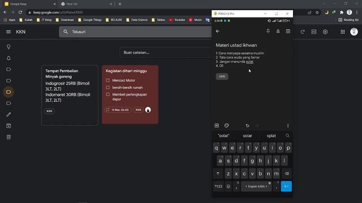Tap the blue enter key on keyboard
The height and width of the screenshot is (203, 362).
coord(286,187)
